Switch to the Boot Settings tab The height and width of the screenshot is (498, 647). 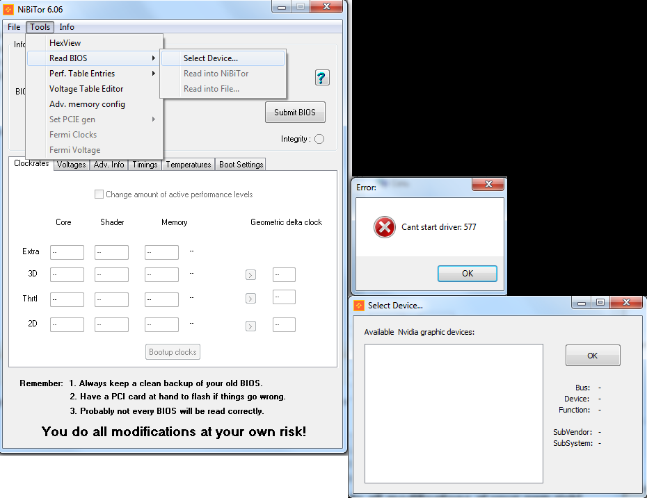point(241,165)
